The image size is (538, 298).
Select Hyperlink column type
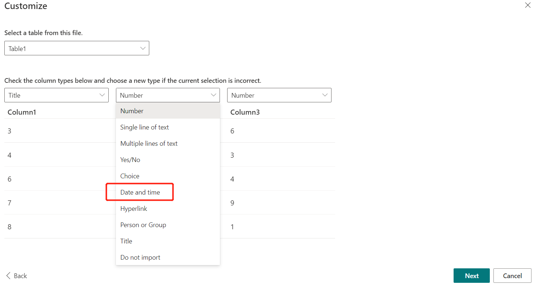click(168, 209)
